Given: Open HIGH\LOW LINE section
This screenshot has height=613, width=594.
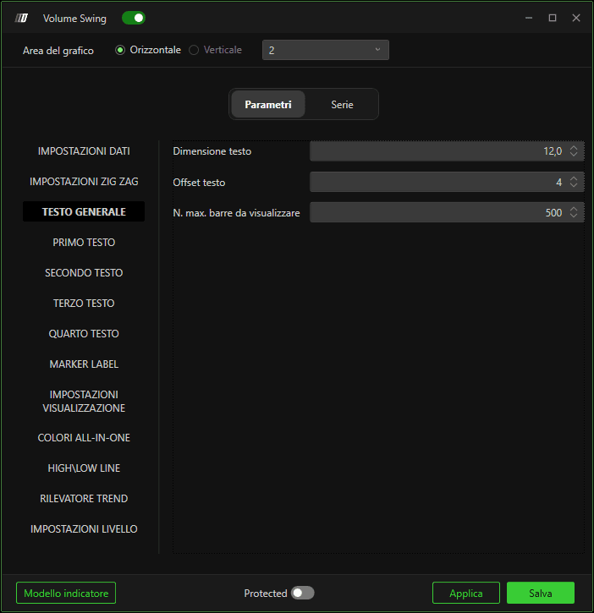Looking at the screenshot, I should pos(84,468).
